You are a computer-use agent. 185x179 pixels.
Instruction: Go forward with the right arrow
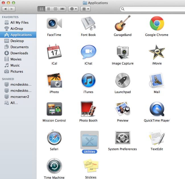pos(12,9)
